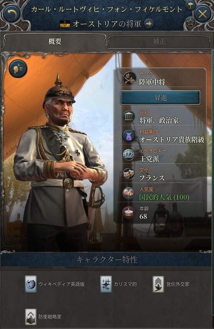Image resolution: width=214 pixels, height=329 pixels.
Task: Go to Austria via arrow button
Action: [149, 24]
